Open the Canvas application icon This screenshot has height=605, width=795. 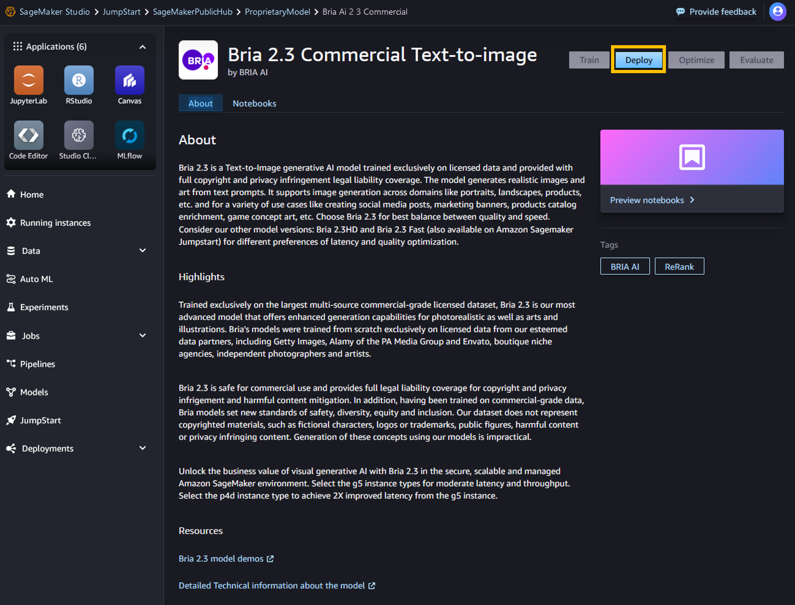click(130, 80)
